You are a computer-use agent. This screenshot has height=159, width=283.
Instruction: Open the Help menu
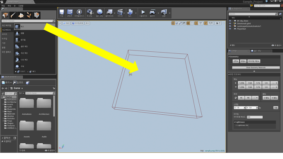click(x=21, y=6)
